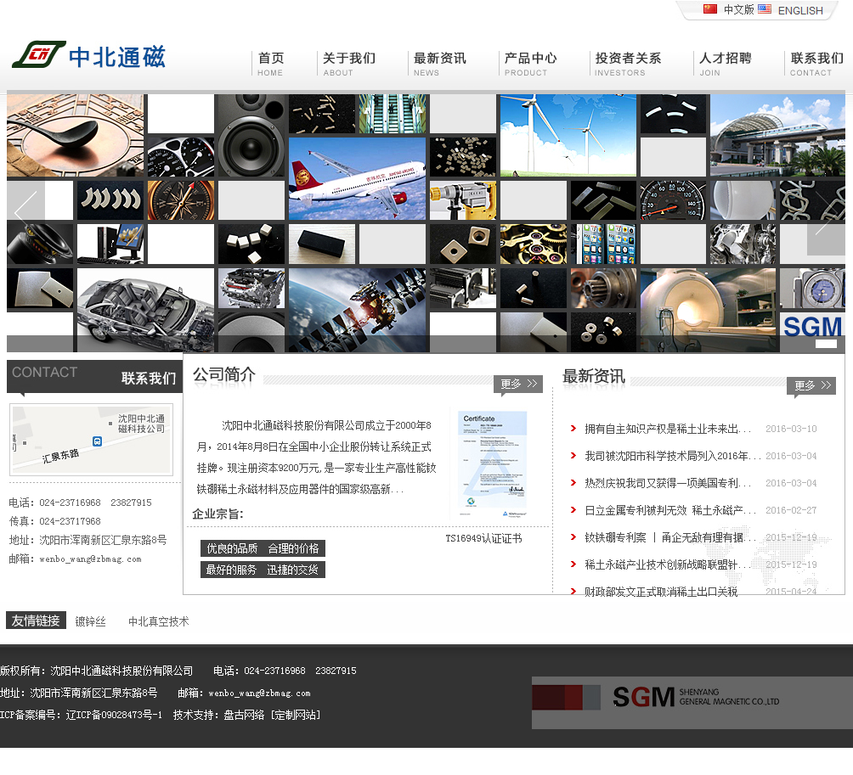853x775 pixels.
Task: Click the Chinese flag icon
Action: click(x=710, y=9)
